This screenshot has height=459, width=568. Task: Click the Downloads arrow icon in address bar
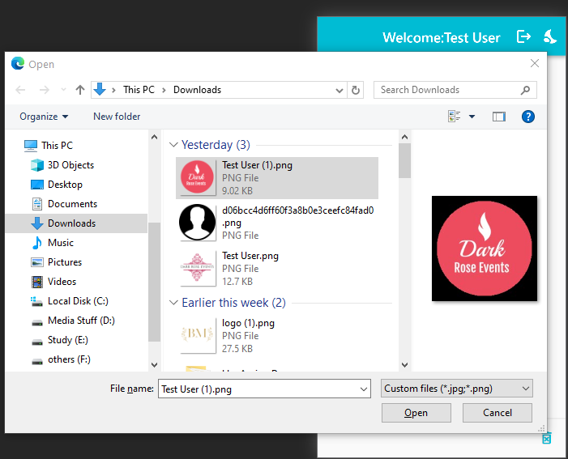[100, 89]
